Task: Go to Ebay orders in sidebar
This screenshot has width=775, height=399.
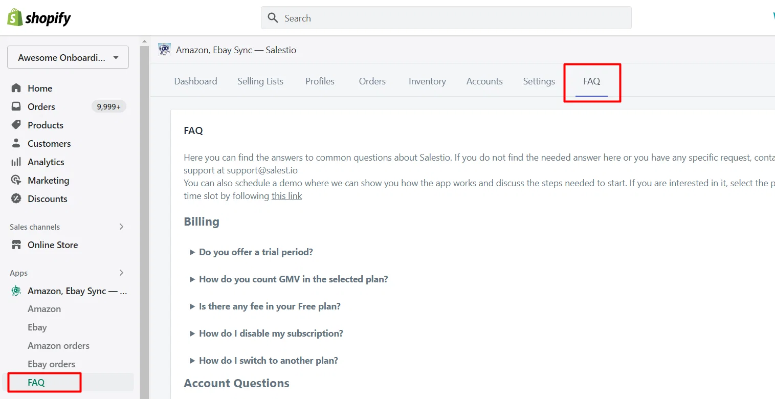Action: 51,364
